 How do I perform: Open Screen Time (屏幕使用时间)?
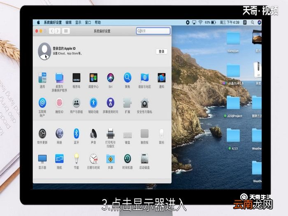tap(110, 103)
